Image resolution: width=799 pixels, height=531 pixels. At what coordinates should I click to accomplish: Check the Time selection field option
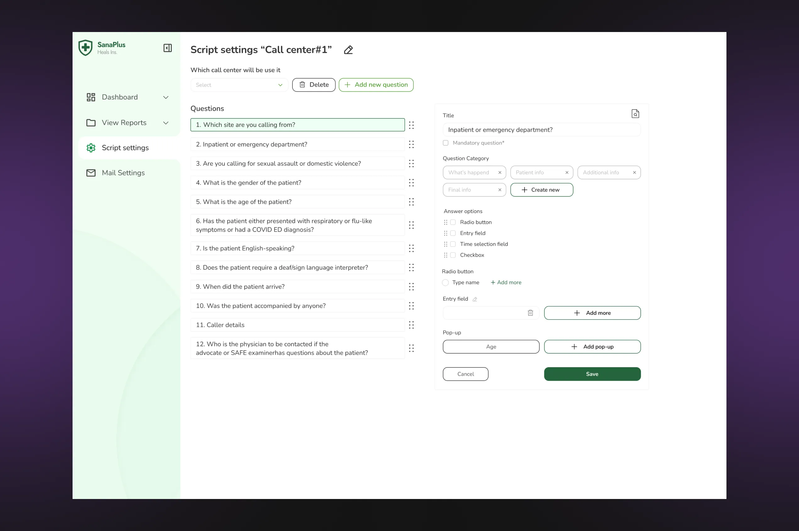tap(453, 244)
